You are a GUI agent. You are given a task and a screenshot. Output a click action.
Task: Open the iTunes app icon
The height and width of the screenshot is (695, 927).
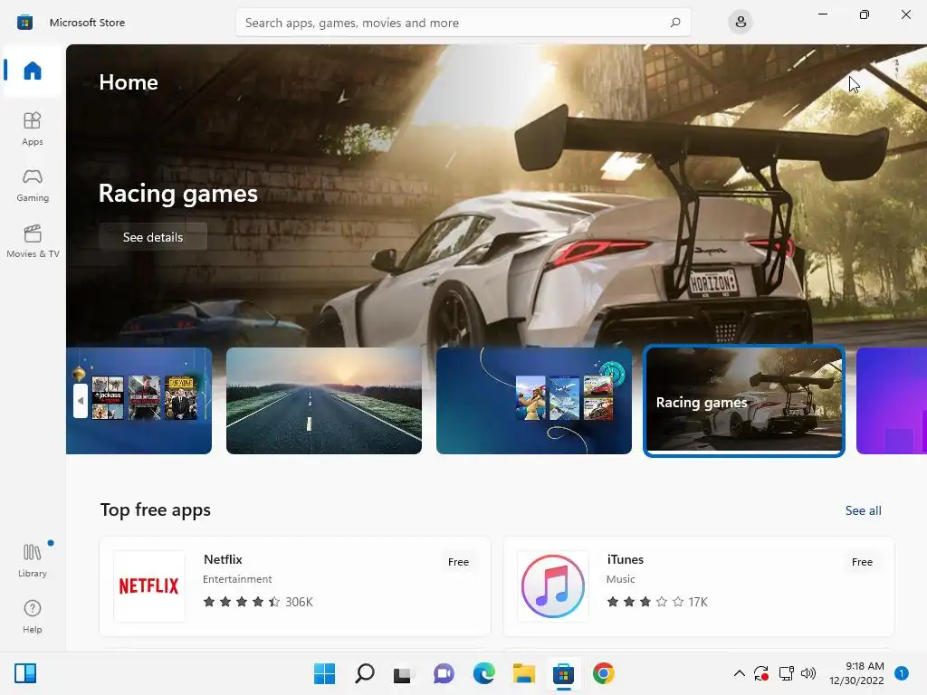pyautogui.click(x=553, y=586)
